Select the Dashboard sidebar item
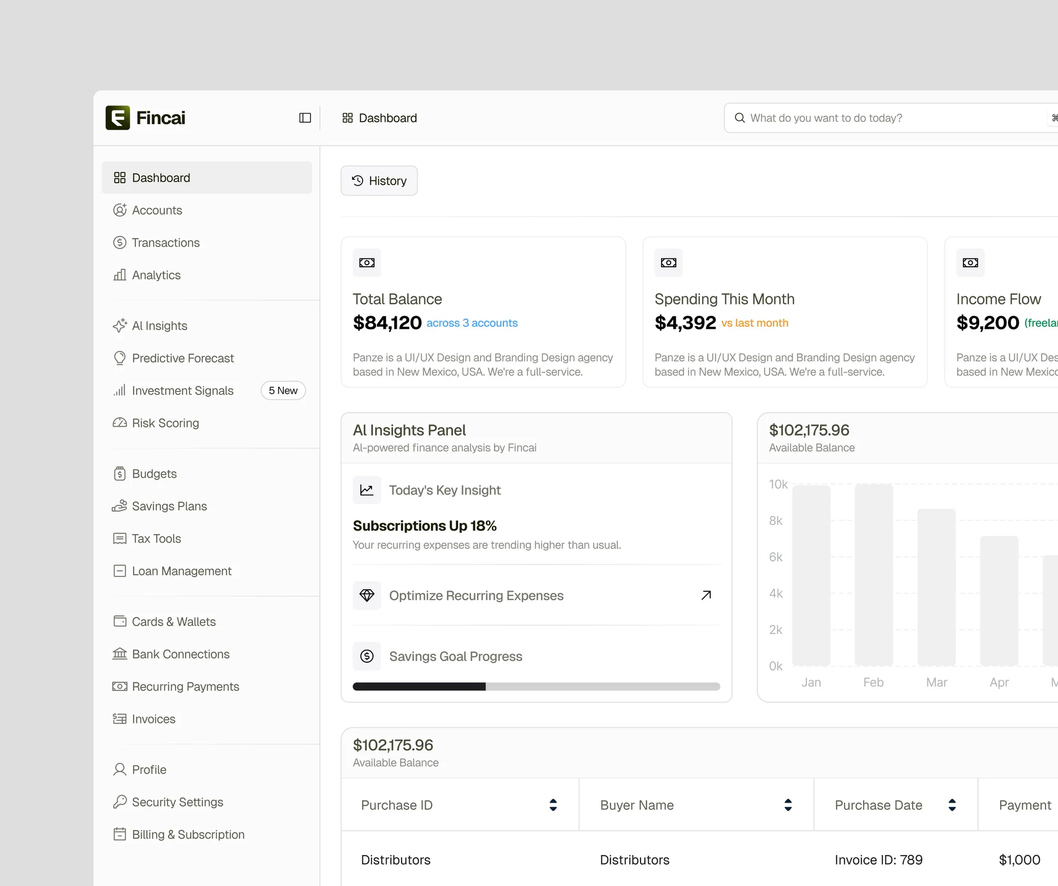 click(207, 178)
